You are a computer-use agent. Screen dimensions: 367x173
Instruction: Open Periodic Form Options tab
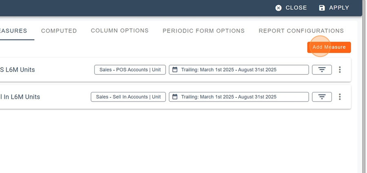203,31
